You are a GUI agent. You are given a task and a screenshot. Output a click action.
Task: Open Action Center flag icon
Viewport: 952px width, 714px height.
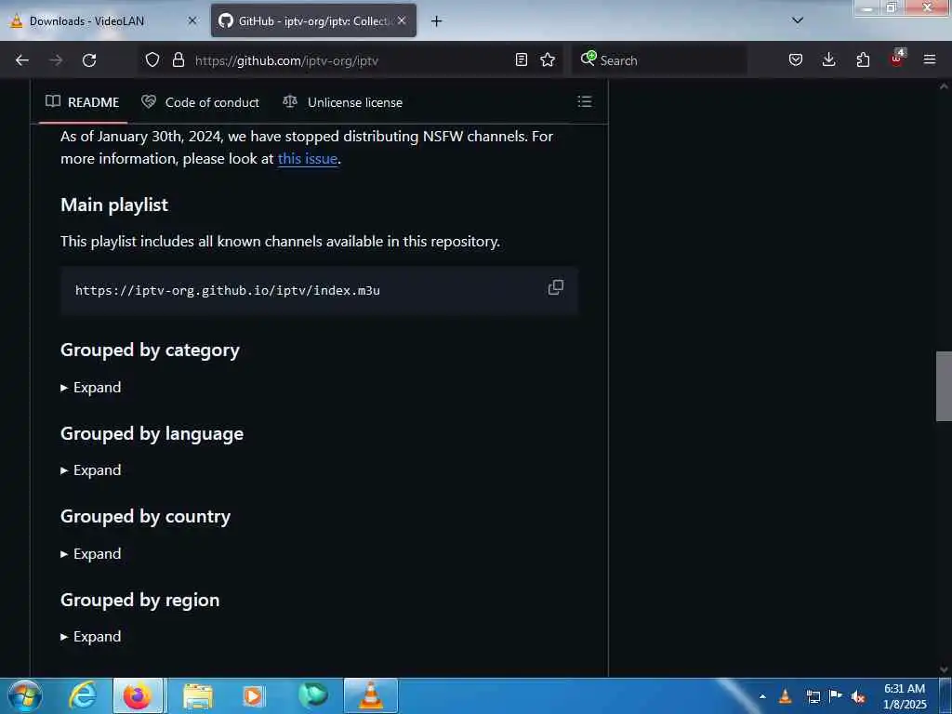[x=836, y=696]
